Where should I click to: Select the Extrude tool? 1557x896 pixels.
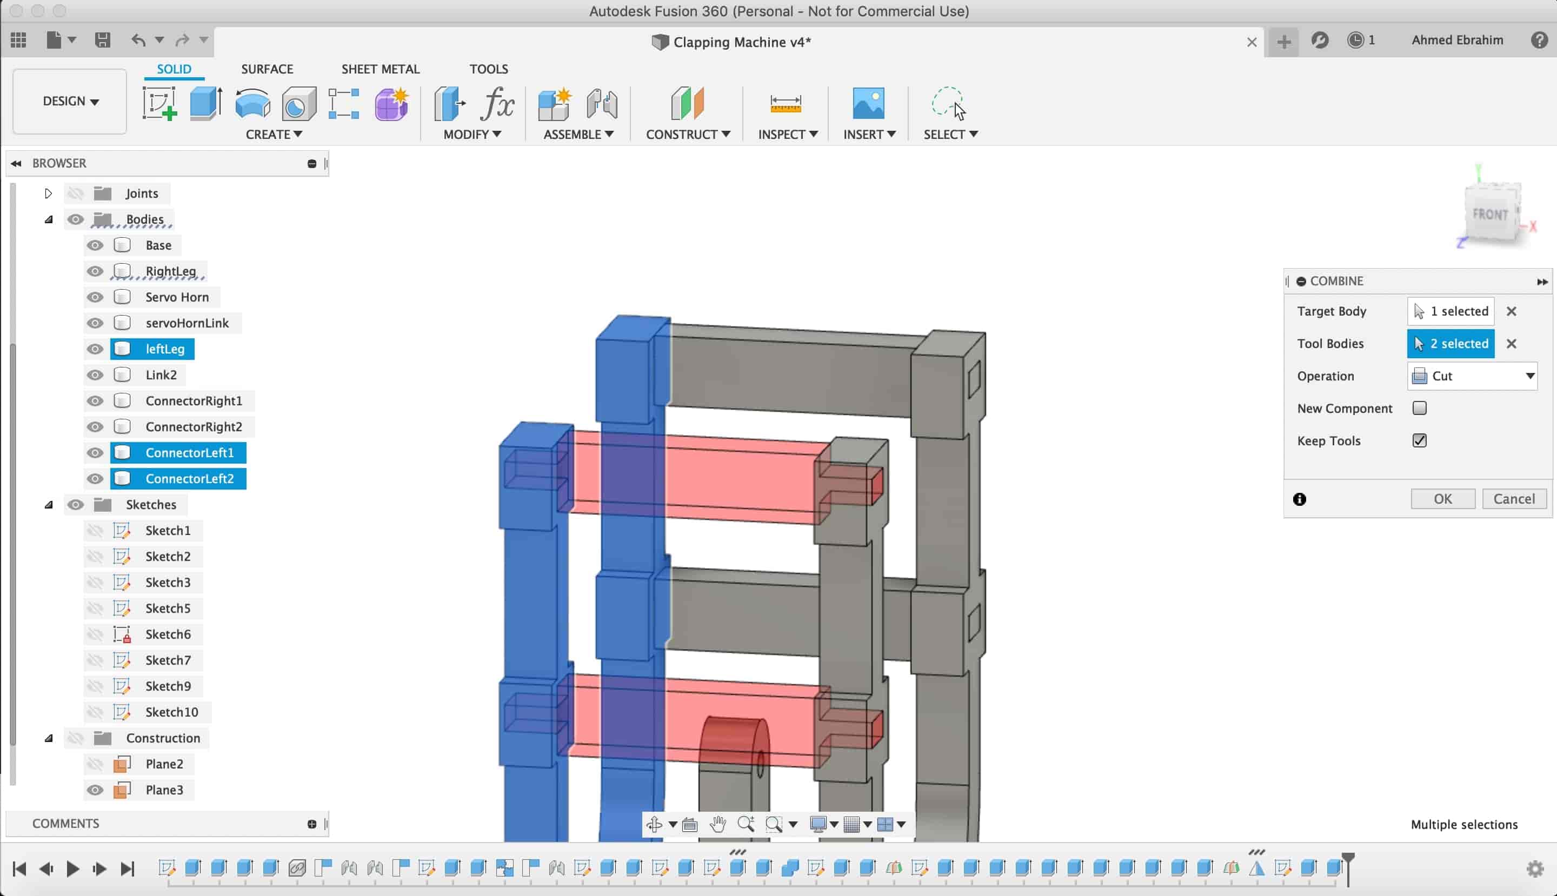[x=206, y=103]
